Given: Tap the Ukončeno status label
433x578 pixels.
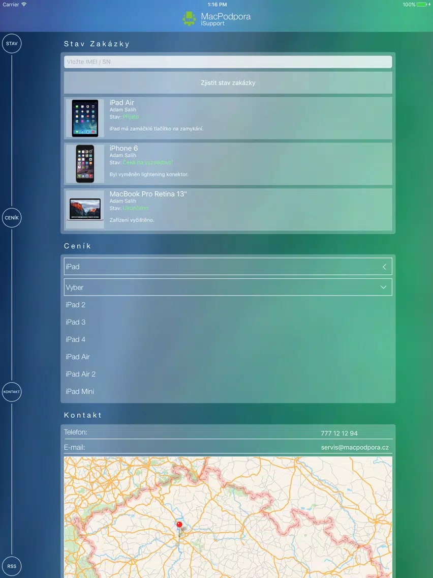Looking at the screenshot, I should point(136,208).
